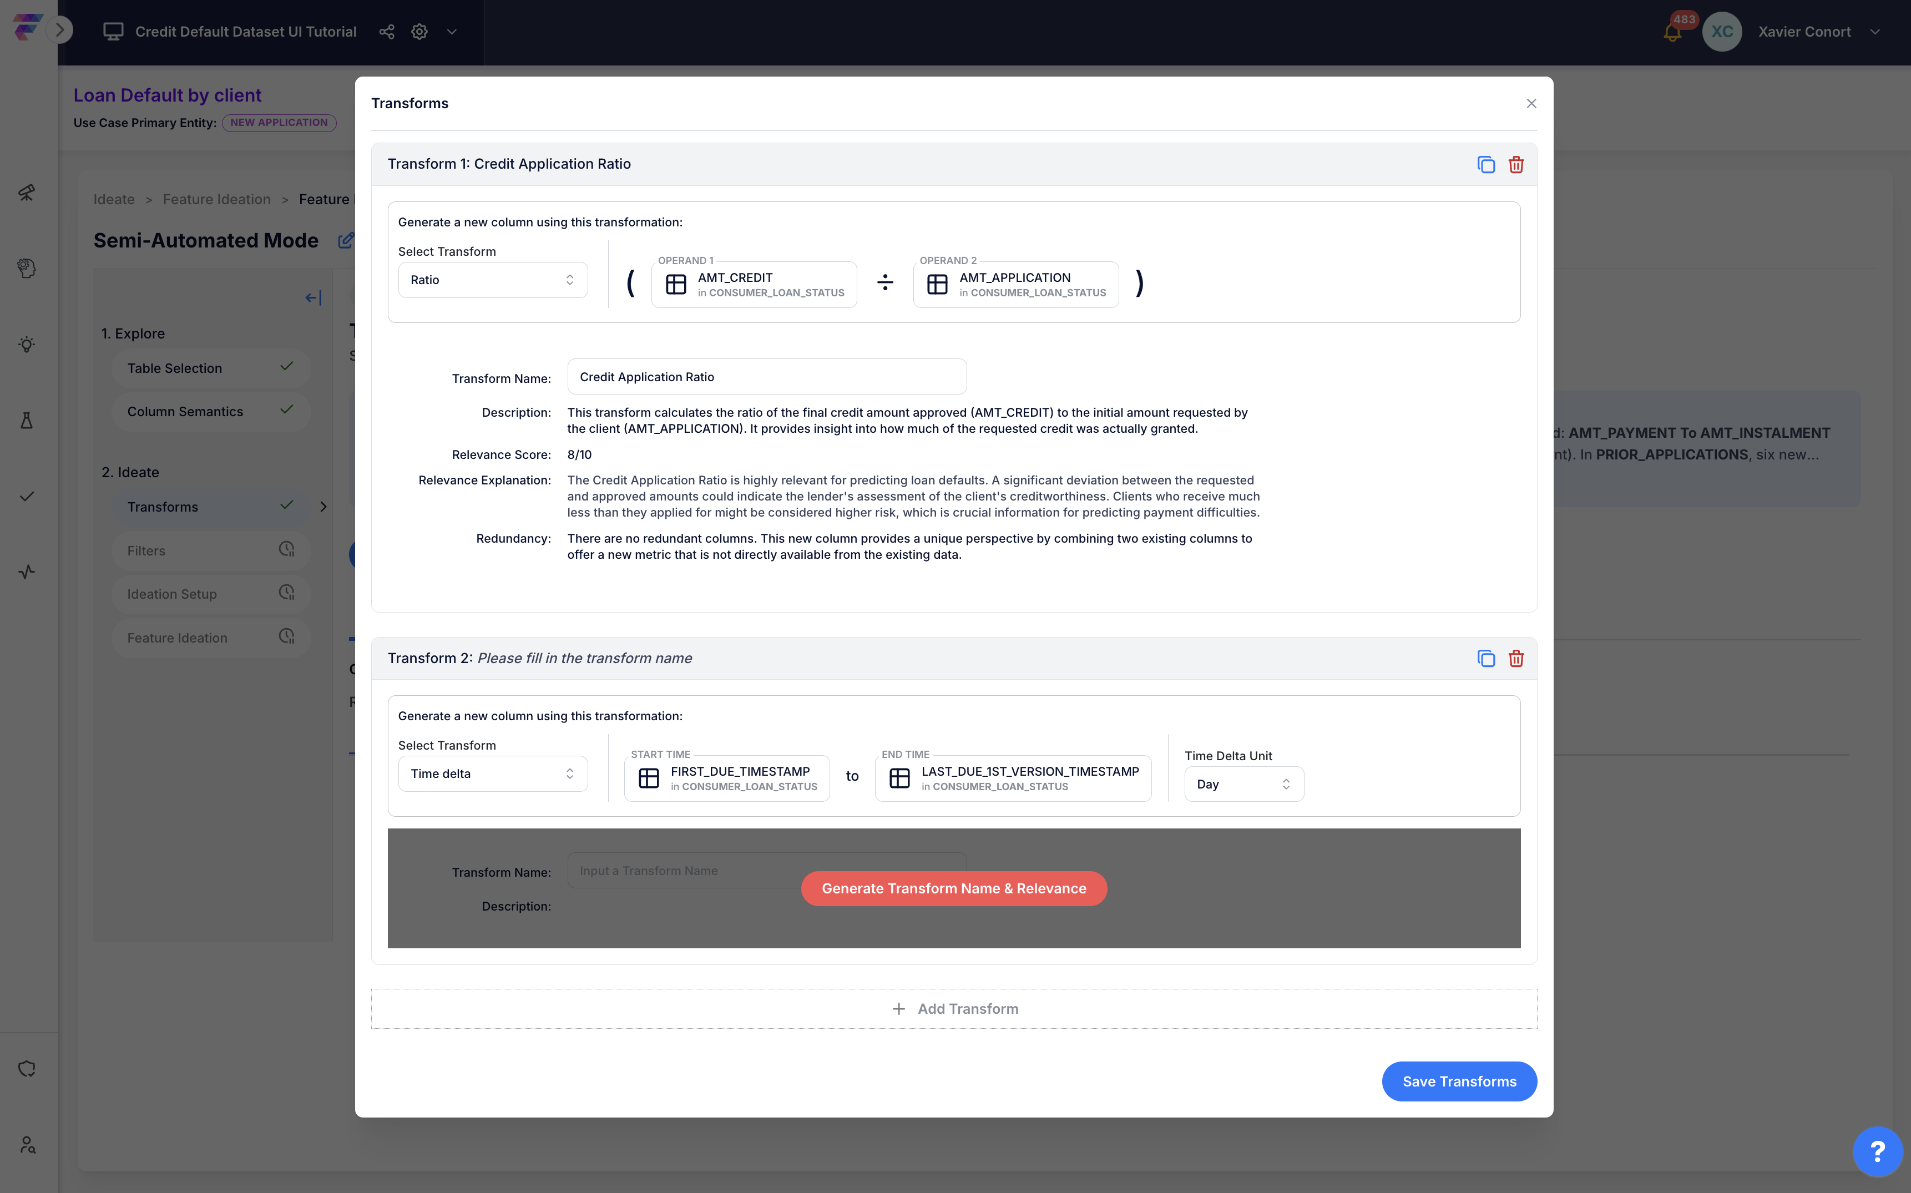This screenshot has height=1193, width=1911.
Task: Open the Ratio transform dropdown
Action: (x=492, y=280)
